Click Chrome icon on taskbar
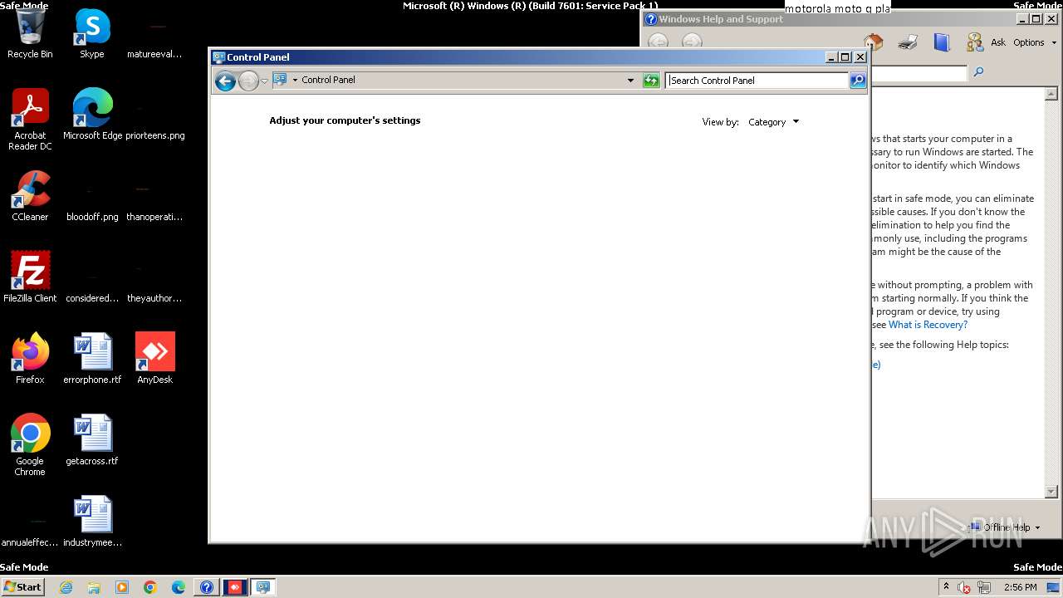This screenshot has height=598, width=1063. [150, 587]
